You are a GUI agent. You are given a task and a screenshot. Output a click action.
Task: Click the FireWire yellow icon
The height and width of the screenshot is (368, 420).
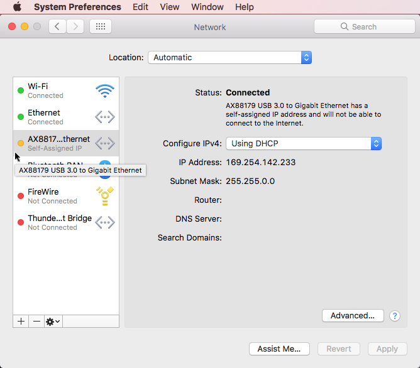[104, 196]
